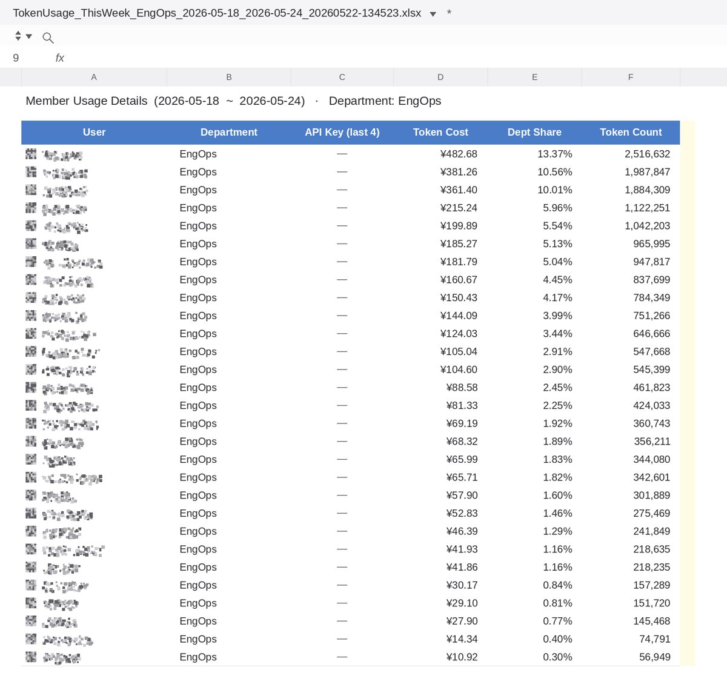The image size is (727, 693).
Task: Select the ¥215.24 cost cell
Action: tap(440, 208)
